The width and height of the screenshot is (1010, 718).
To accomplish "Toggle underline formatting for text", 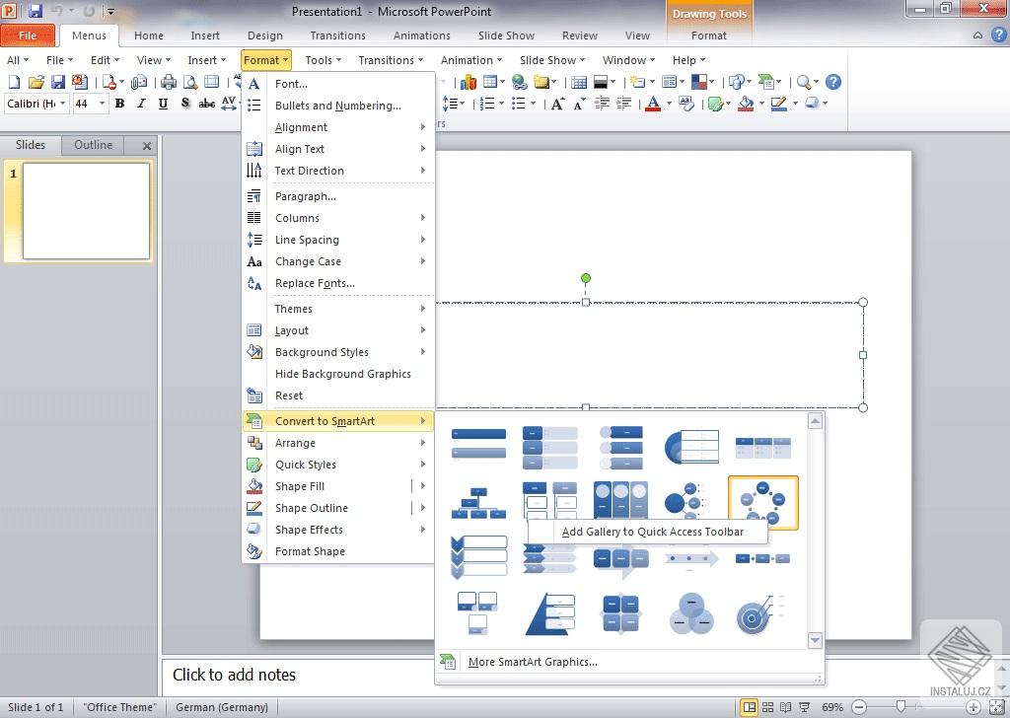I will (163, 103).
